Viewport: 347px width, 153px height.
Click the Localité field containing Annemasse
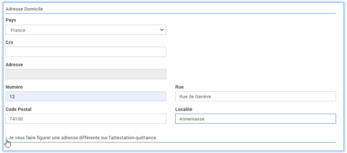255,119
